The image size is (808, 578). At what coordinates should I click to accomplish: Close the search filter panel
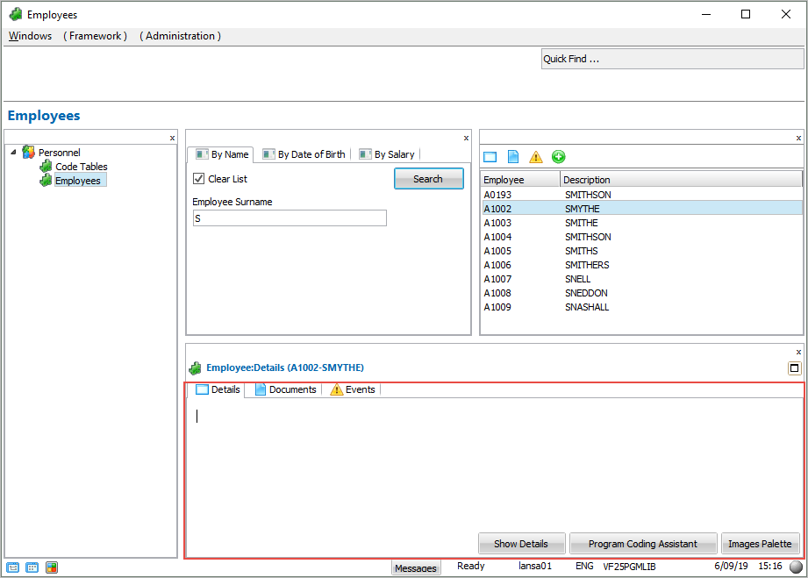[x=466, y=138]
